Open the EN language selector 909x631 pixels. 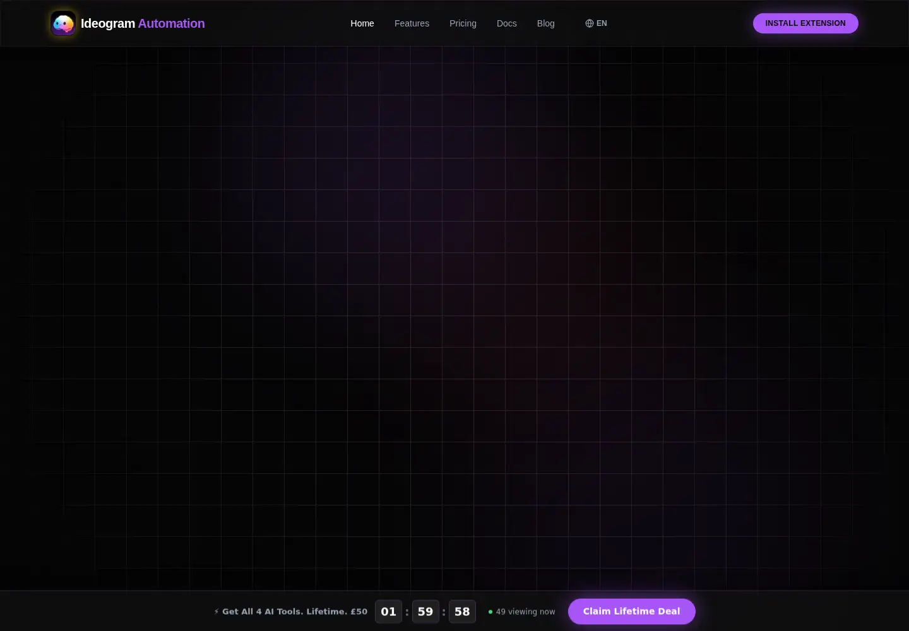596,23
